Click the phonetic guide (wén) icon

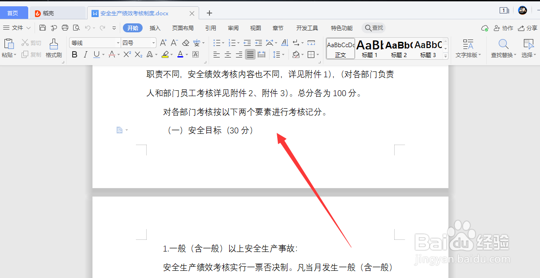(x=197, y=43)
